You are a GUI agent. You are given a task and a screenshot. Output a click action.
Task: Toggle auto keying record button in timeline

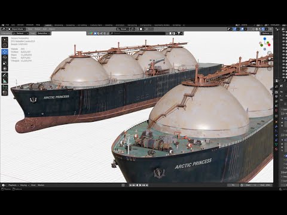point(123,185)
